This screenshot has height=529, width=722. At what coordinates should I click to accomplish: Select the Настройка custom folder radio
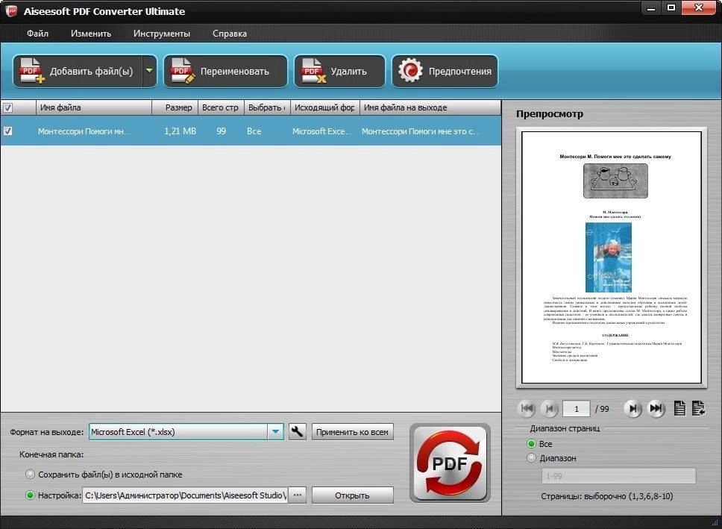point(30,495)
